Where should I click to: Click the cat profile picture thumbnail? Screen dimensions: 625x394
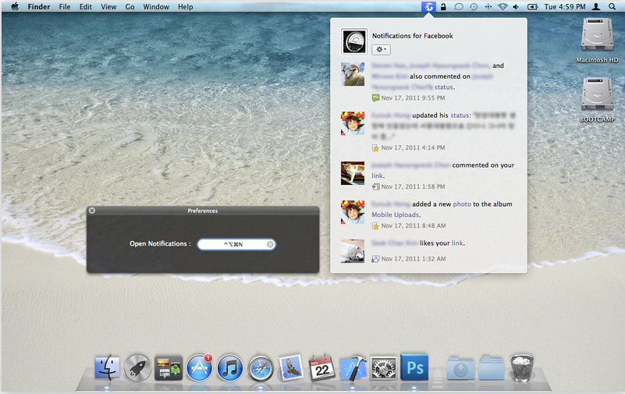click(353, 173)
